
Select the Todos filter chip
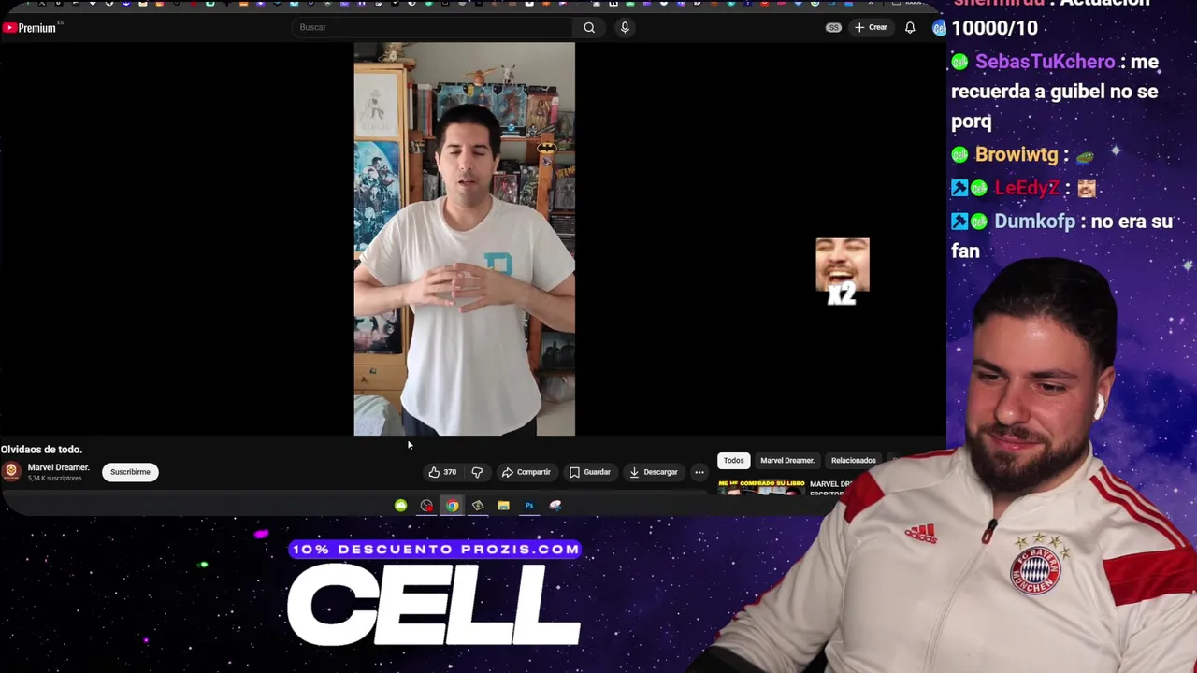coord(733,460)
